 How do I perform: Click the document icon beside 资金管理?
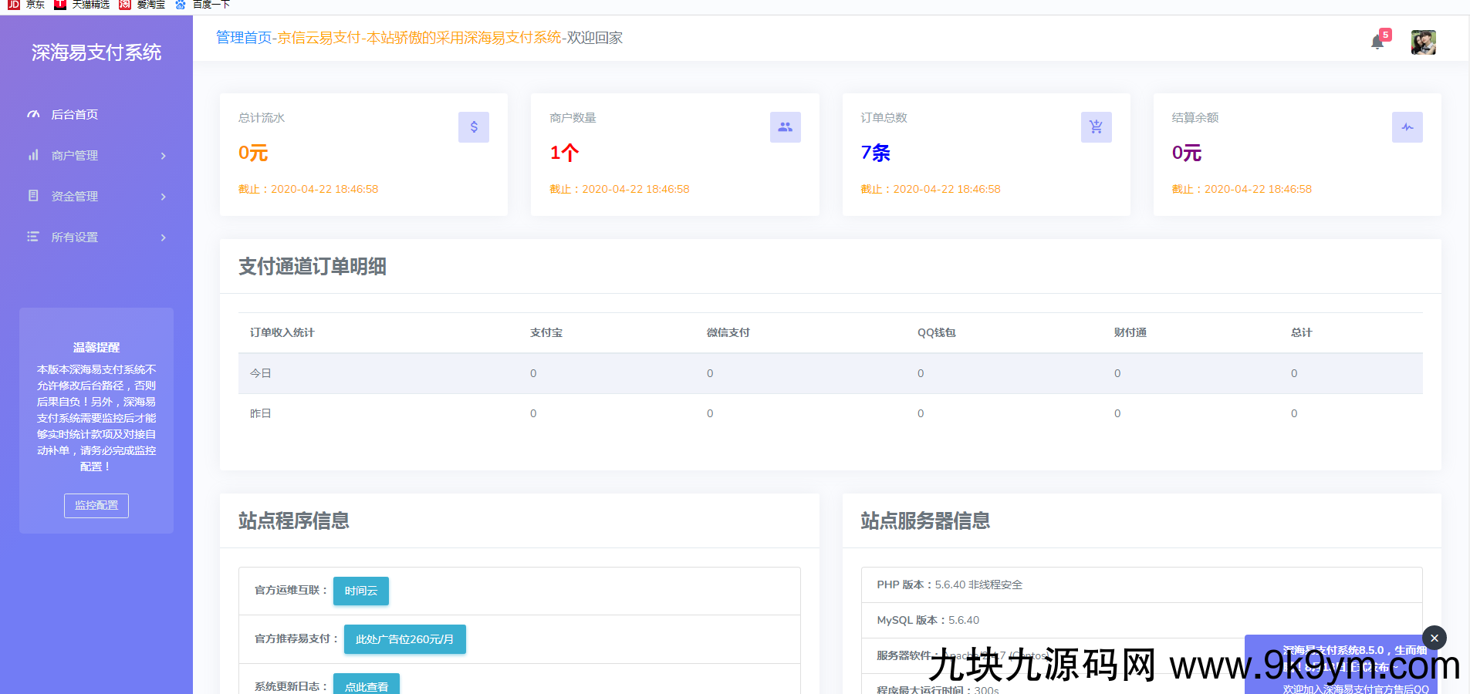tap(33, 196)
